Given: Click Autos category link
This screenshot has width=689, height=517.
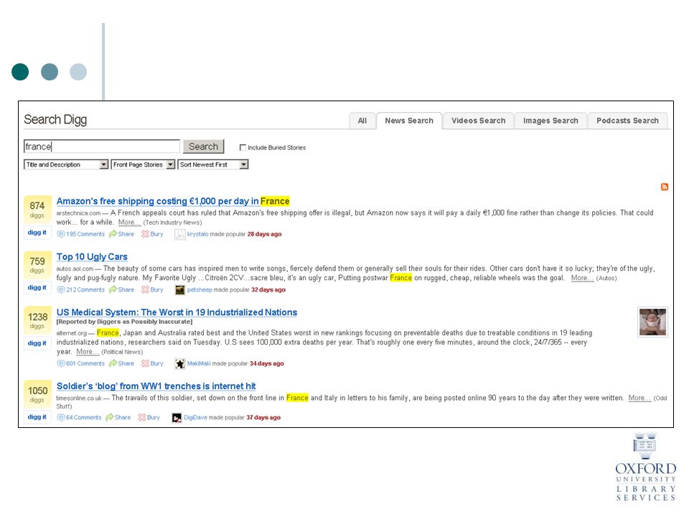Looking at the screenshot, I should click(x=606, y=279).
